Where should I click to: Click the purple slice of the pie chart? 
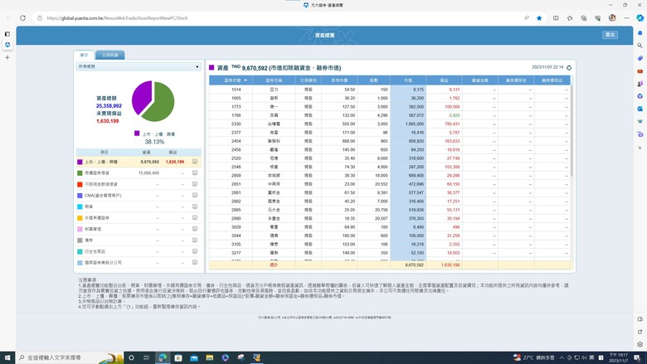click(x=141, y=95)
